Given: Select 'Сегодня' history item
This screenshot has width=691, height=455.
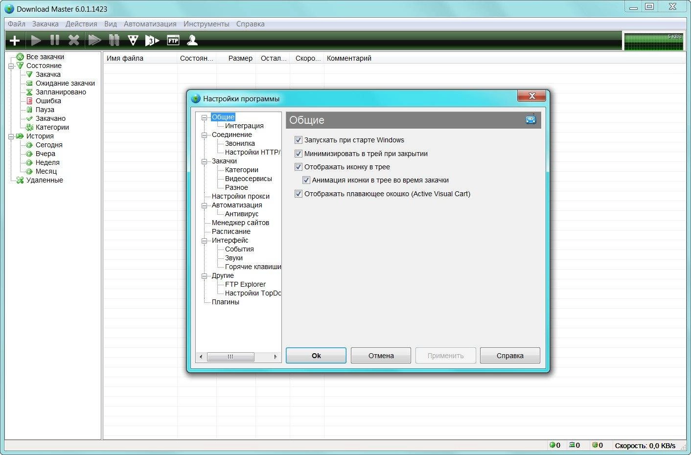Looking at the screenshot, I should [x=49, y=145].
